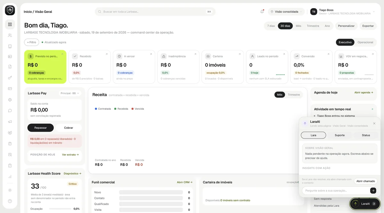Open the megaphone sidebar icon
Screen dimensions: 384x213
[x=10, y=122]
